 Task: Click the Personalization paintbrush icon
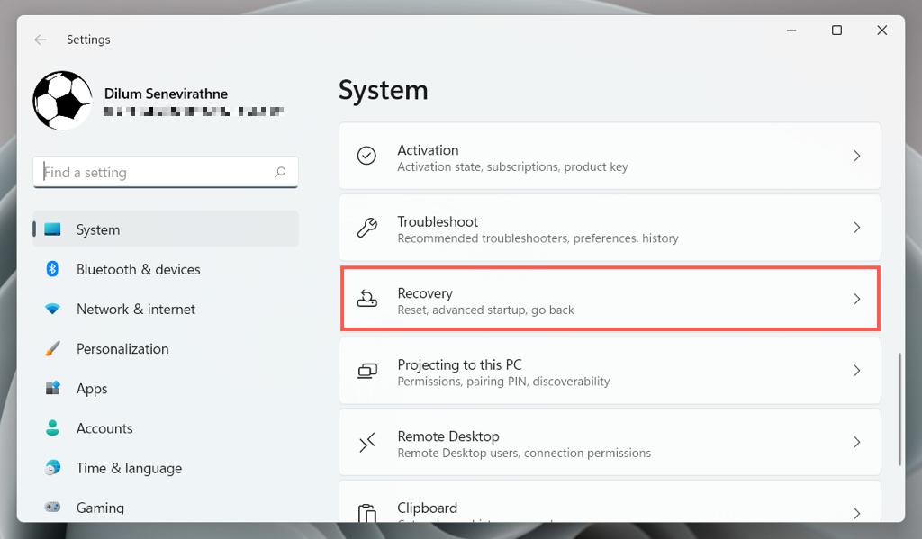[52, 348]
